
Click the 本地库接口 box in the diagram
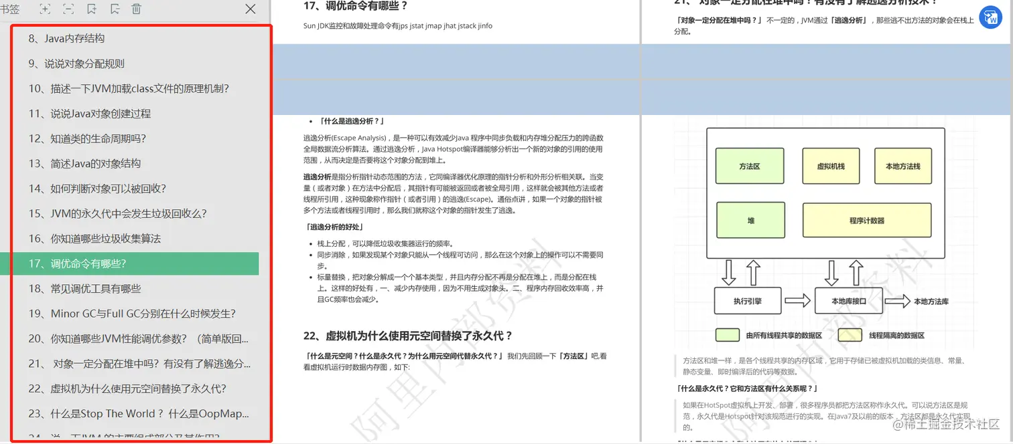(848, 301)
